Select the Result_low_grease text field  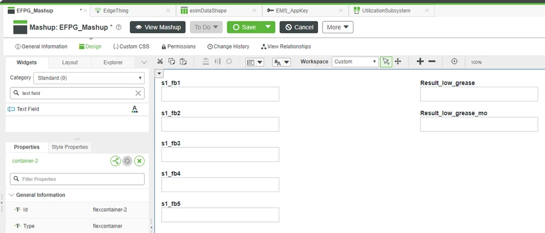point(479,94)
